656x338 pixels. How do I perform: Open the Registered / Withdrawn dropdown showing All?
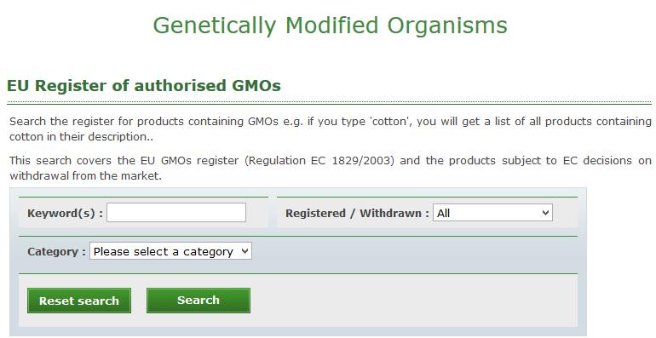[492, 213]
